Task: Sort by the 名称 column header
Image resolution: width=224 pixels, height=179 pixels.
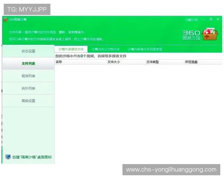Action: point(81,62)
